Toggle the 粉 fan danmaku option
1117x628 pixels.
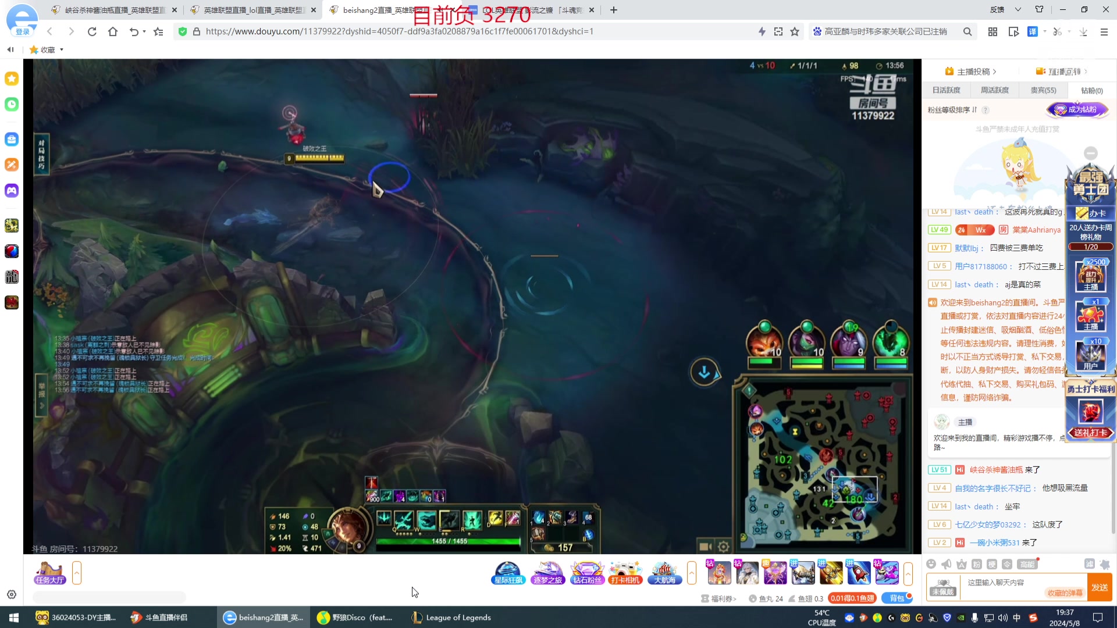pyautogui.click(x=977, y=564)
